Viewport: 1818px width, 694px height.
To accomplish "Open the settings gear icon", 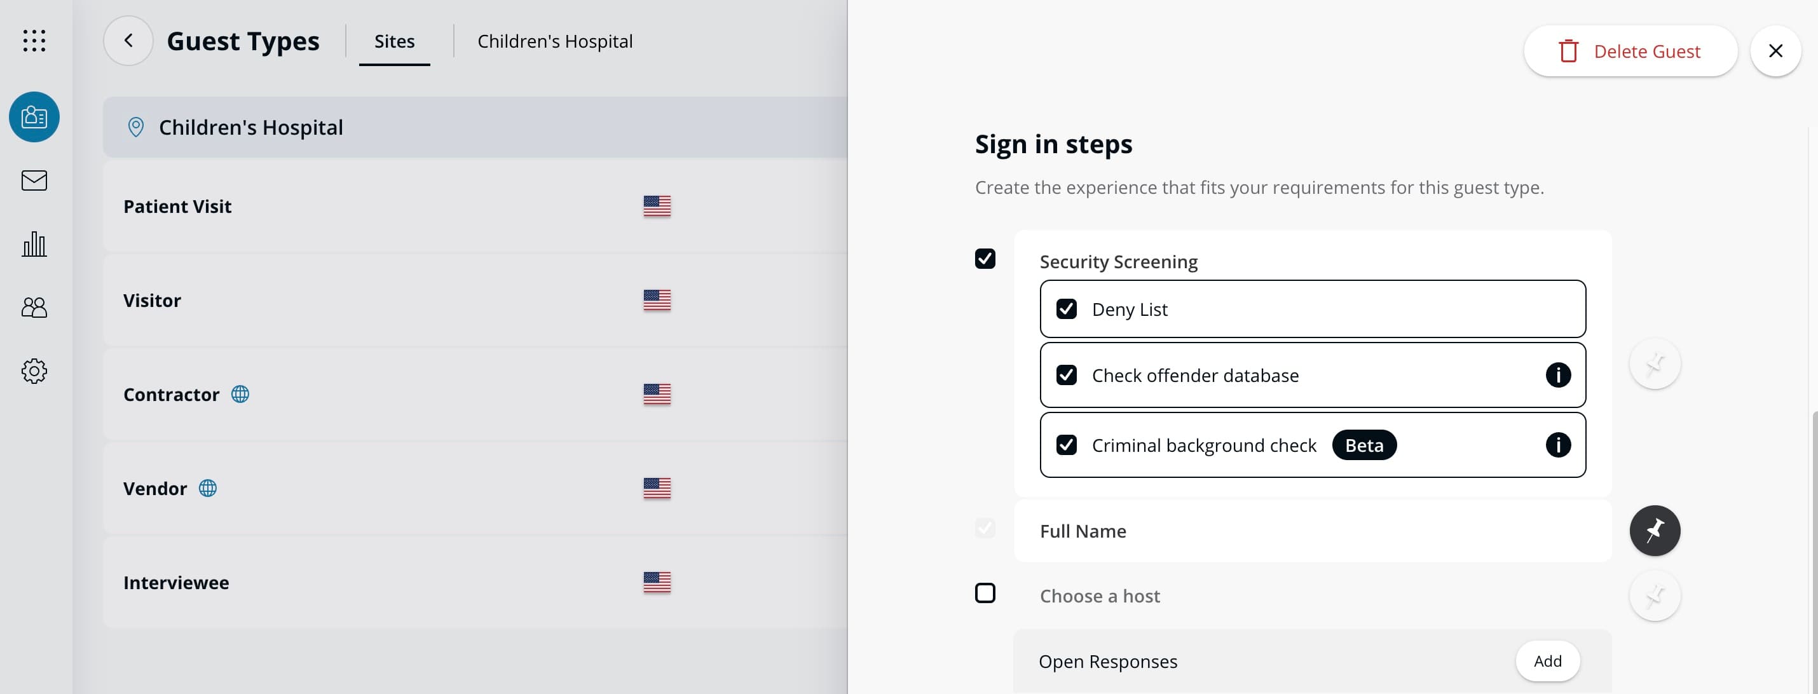I will pyautogui.click(x=34, y=372).
